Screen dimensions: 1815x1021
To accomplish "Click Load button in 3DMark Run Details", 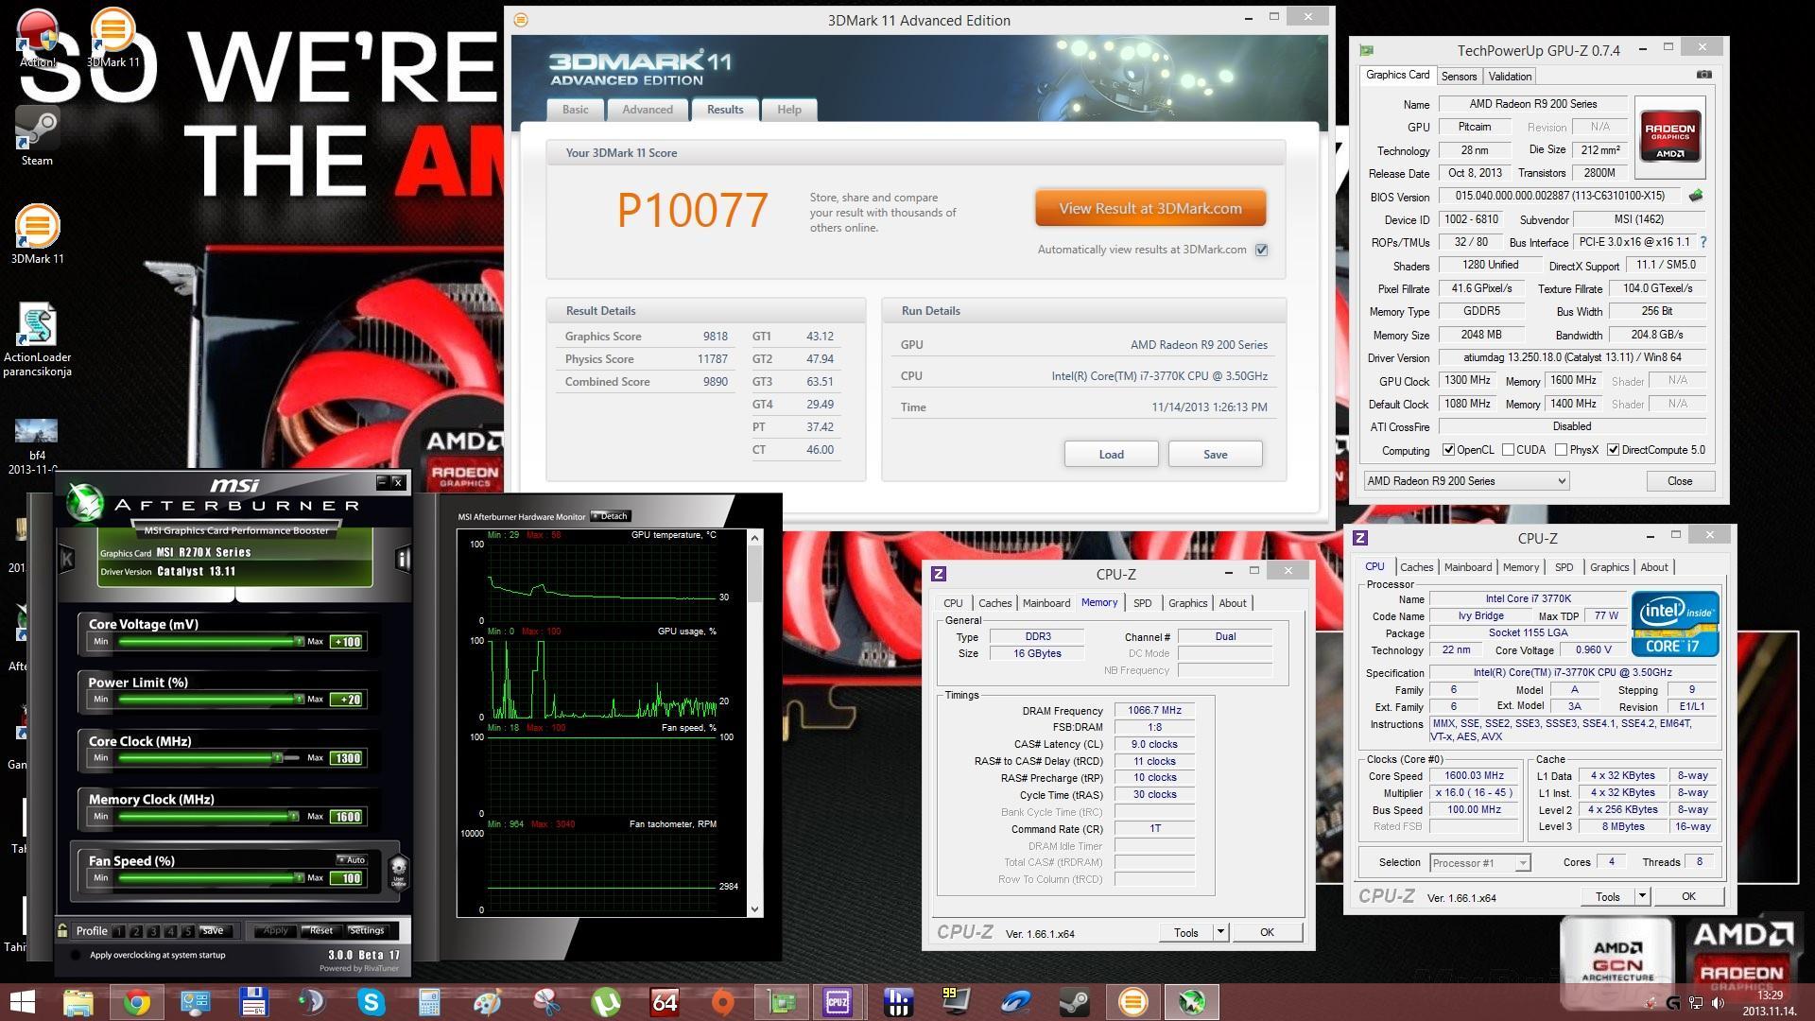I will pyautogui.click(x=1111, y=454).
